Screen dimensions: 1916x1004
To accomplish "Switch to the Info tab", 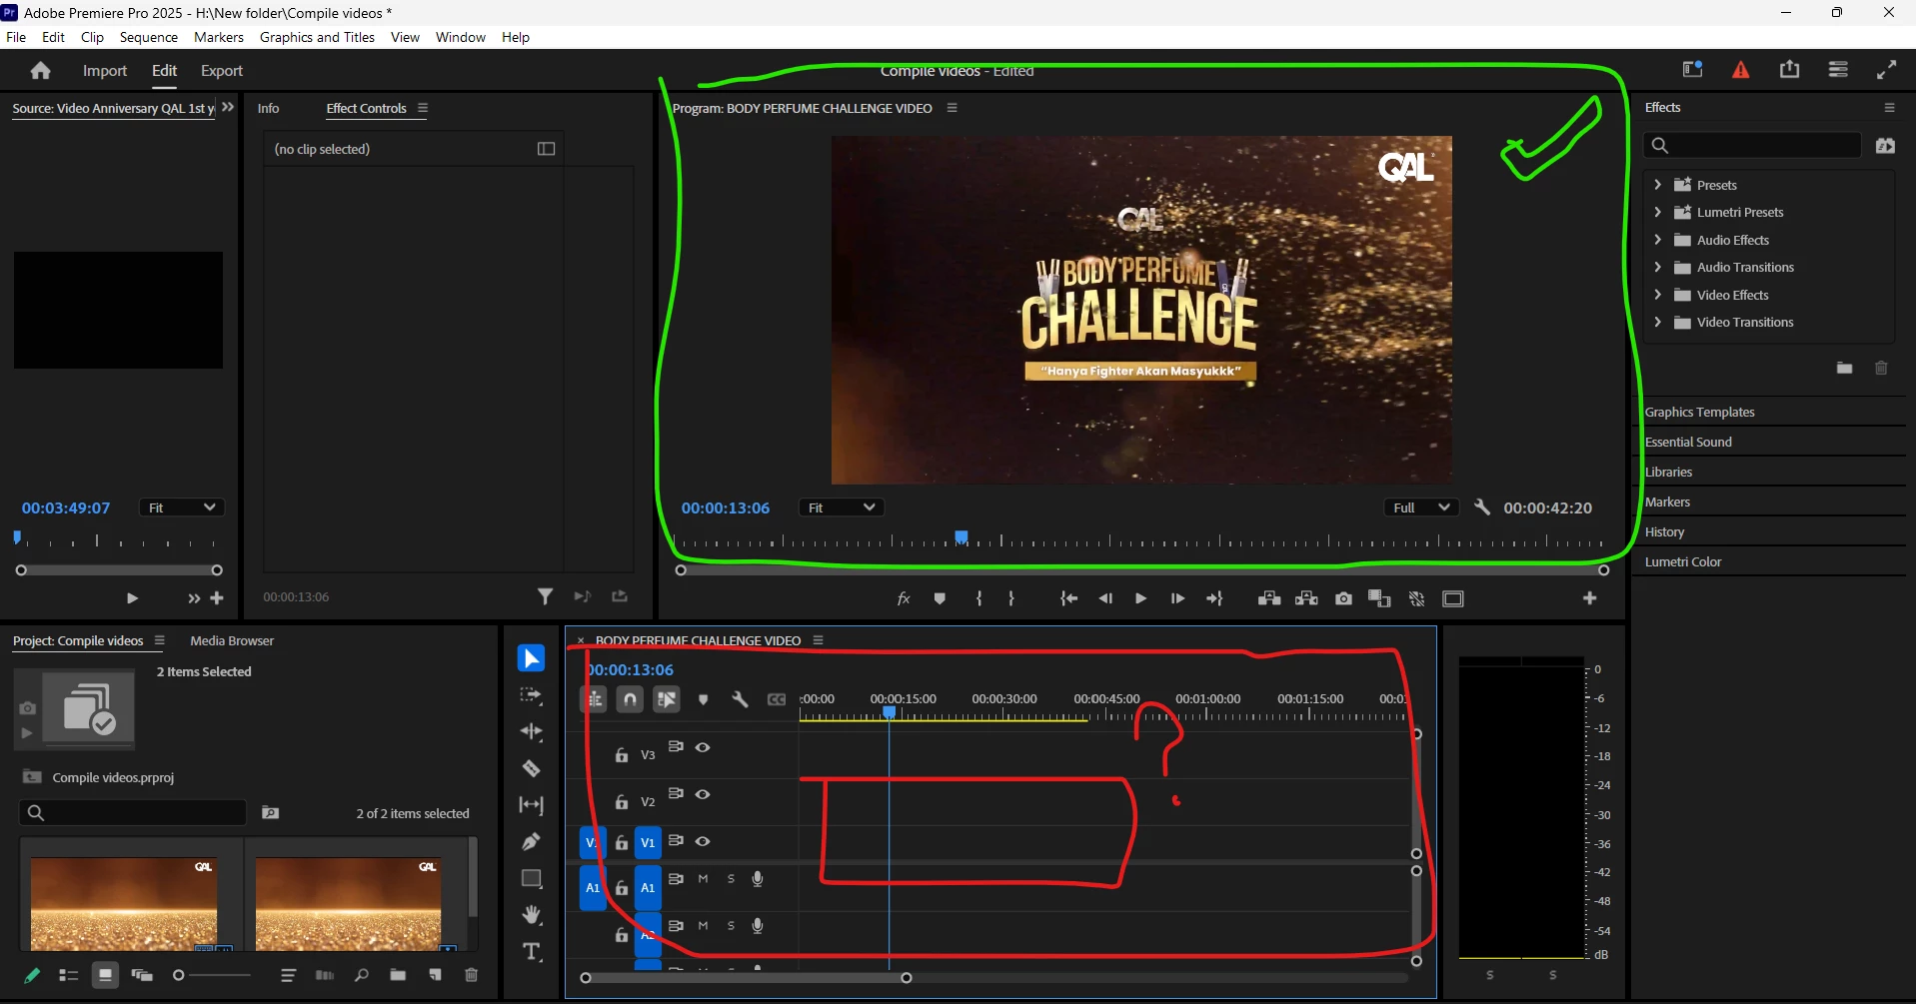I will (268, 108).
